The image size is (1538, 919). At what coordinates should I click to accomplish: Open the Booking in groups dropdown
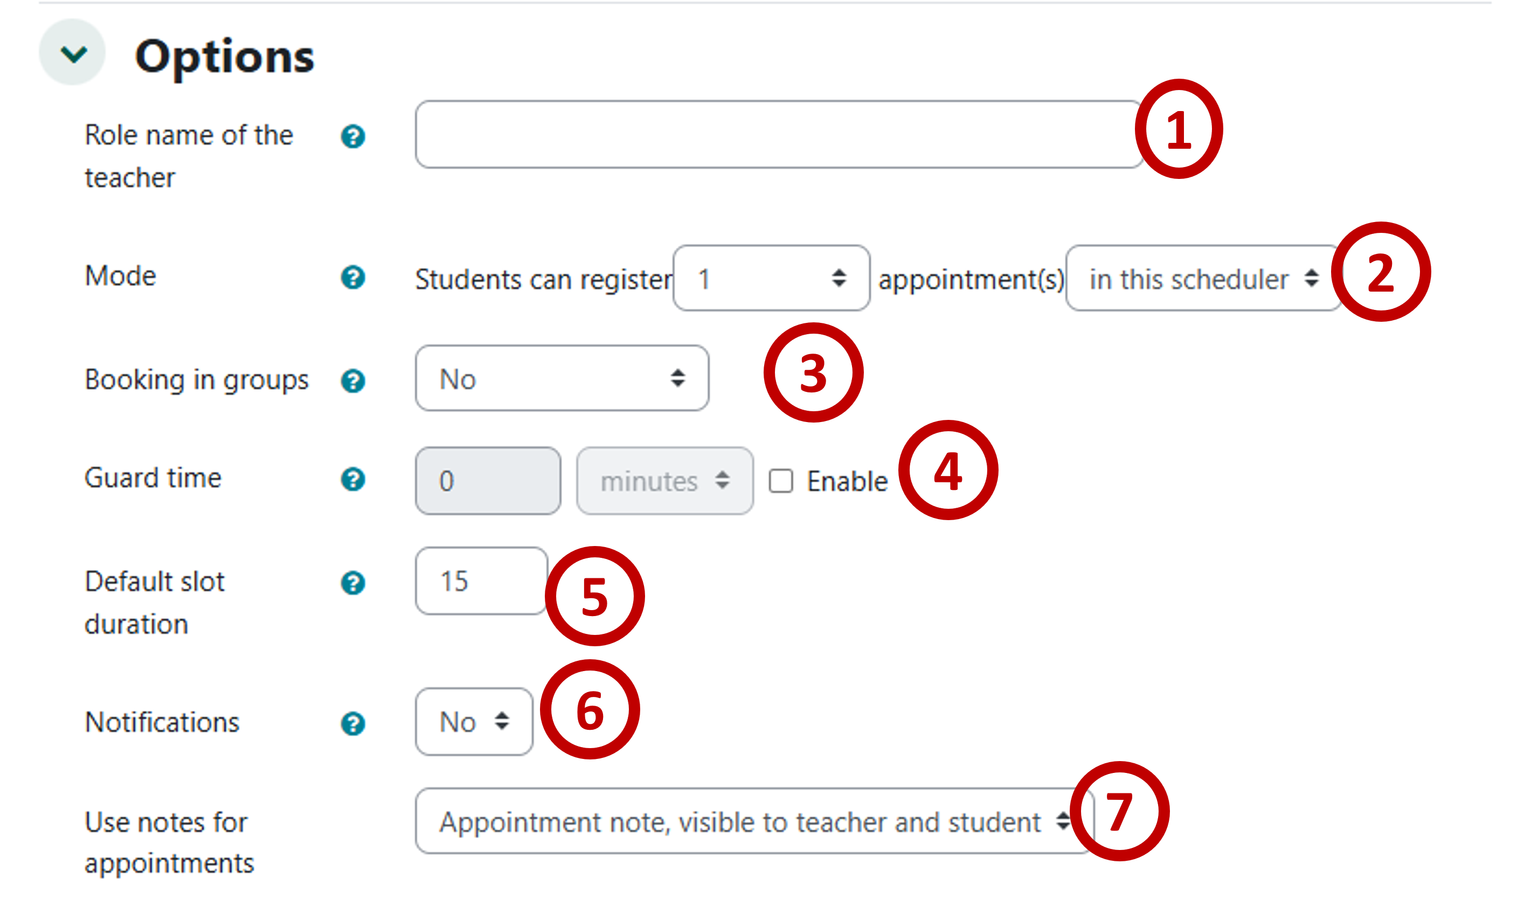561,378
